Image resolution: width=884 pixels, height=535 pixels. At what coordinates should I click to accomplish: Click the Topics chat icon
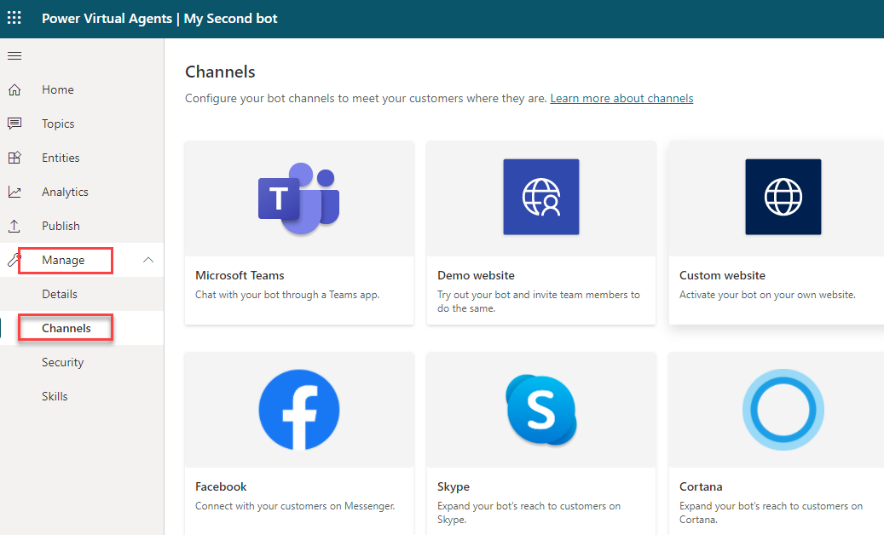(14, 124)
